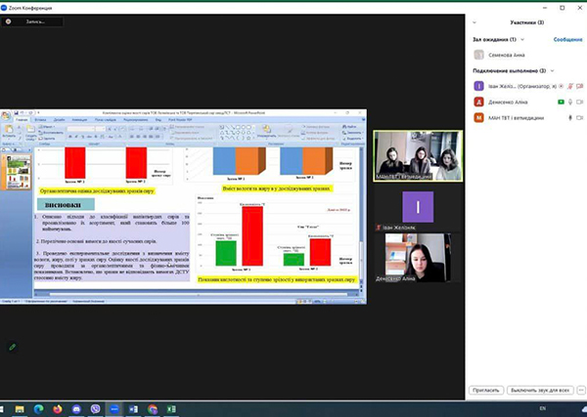Viewport: 587px width, 417px height.
Task: Select the 'МАН ТВТ і ветмедицини' video tile
Action: (x=418, y=156)
